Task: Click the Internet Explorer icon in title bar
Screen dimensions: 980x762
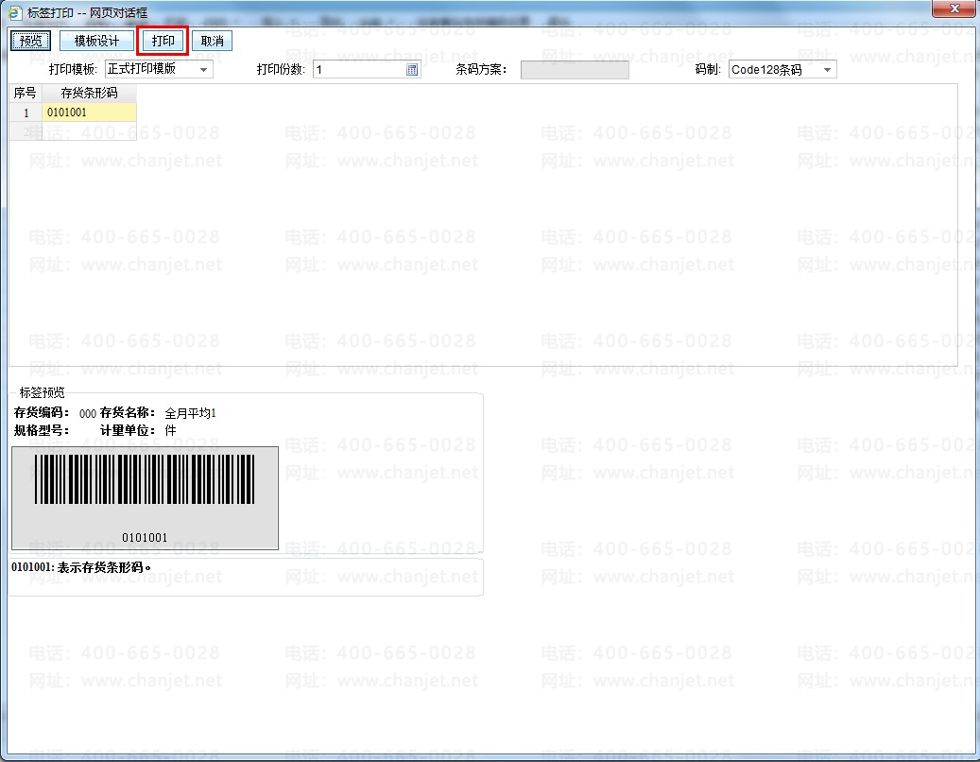Action: [x=15, y=12]
